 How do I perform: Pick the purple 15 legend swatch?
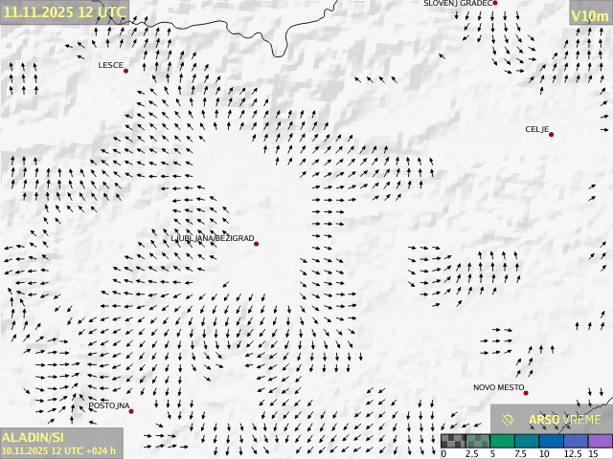[601, 441]
